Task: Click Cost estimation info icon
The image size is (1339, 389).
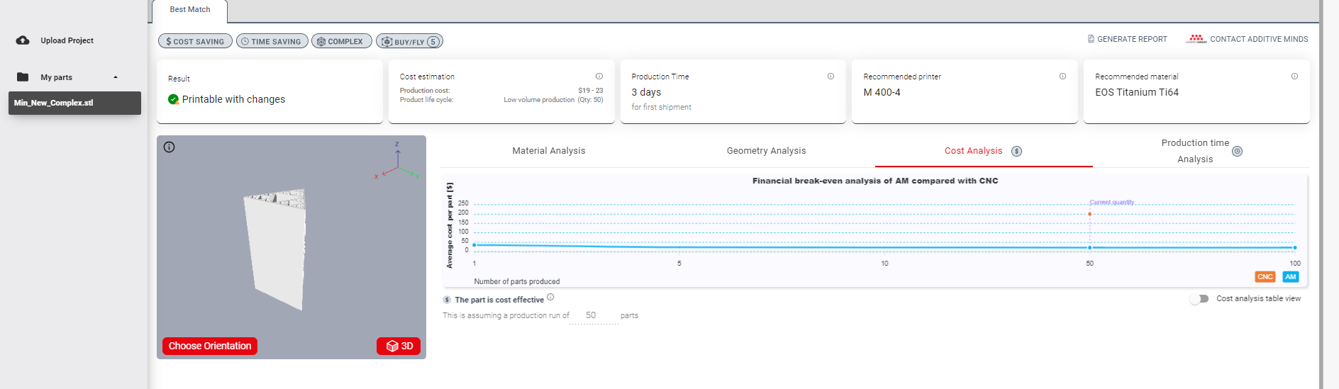Action: 599,77
